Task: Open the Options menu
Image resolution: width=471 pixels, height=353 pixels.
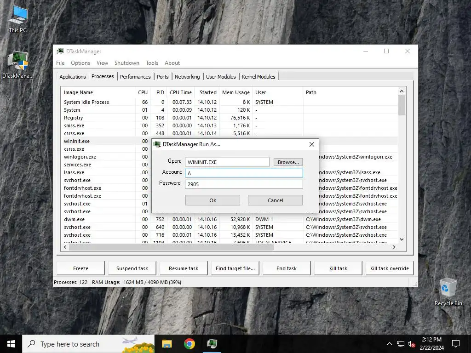Action: (x=80, y=63)
